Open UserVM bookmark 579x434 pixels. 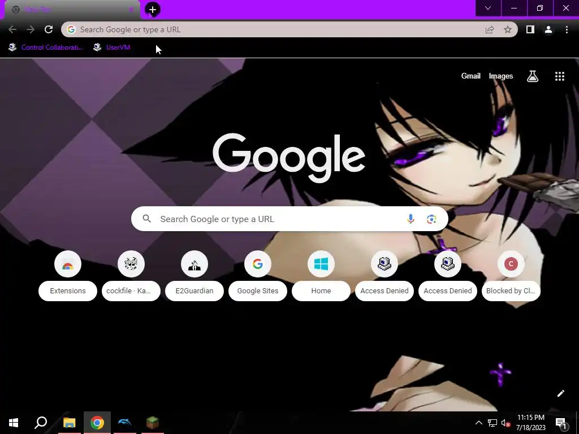pos(112,47)
